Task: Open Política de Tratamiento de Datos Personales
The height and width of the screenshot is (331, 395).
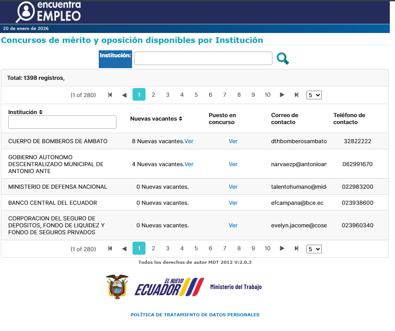Action: [195, 315]
